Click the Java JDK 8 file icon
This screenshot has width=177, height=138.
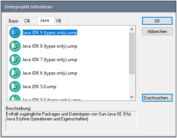coord(15,46)
